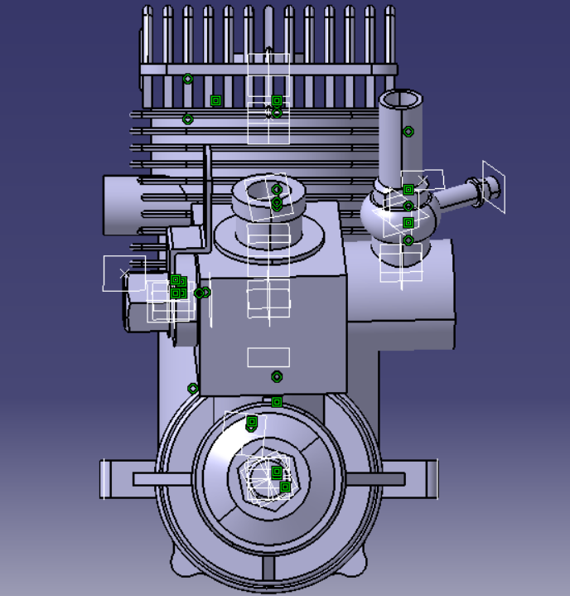The height and width of the screenshot is (596, 570).
Task: Click the angled nozzle extending from the sphere
Action: tap(467, 194)
